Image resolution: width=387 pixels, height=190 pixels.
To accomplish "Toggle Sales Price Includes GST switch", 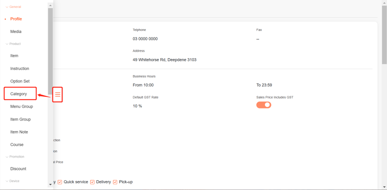I will 264,105.
